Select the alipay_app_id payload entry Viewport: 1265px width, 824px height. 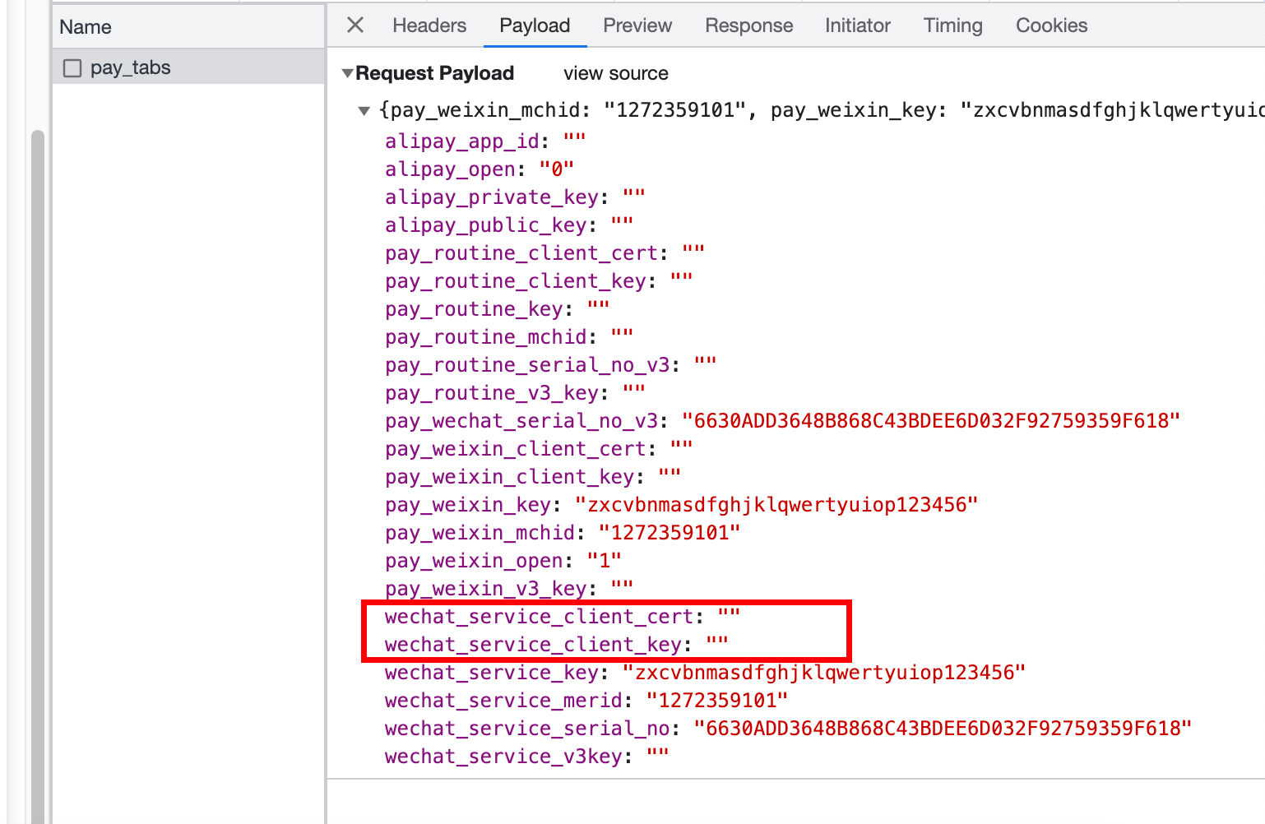(485, 141)
